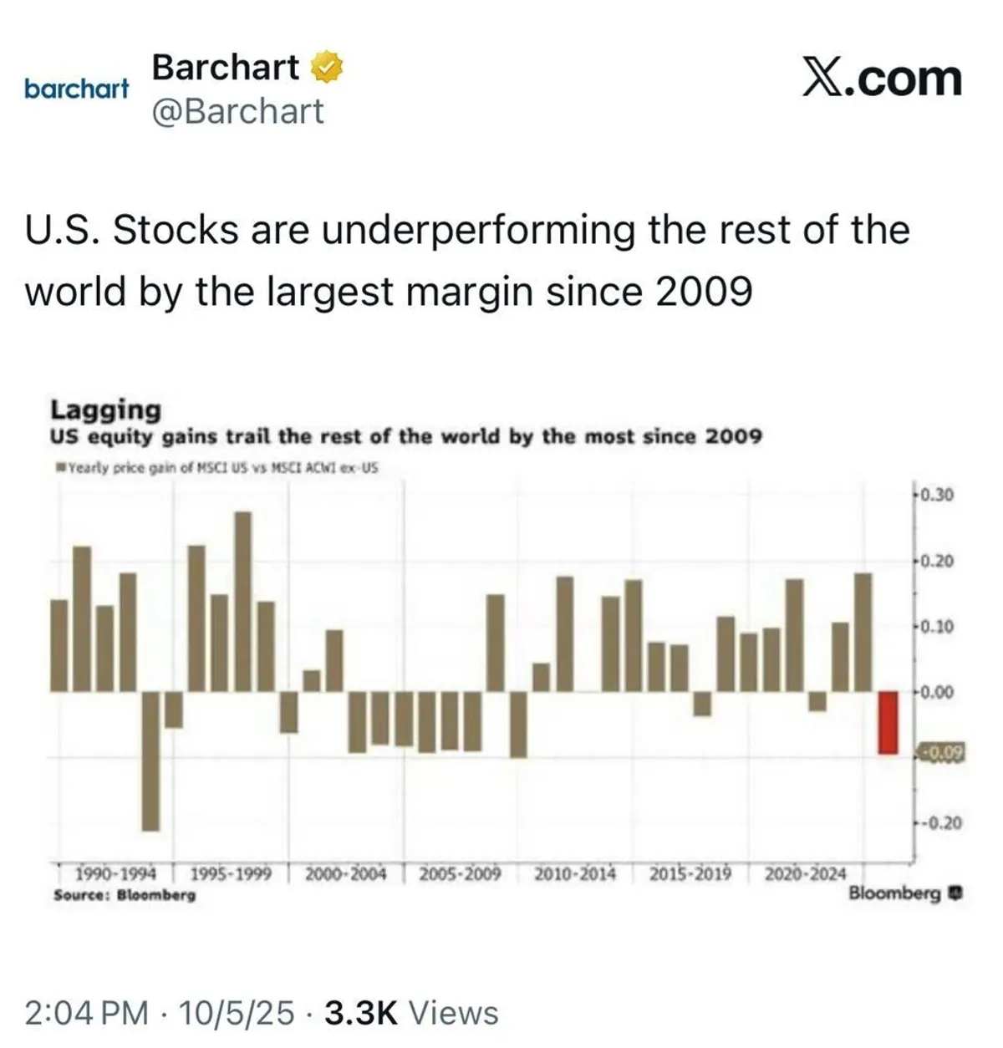Click the X.com logo

coord(882,78)
